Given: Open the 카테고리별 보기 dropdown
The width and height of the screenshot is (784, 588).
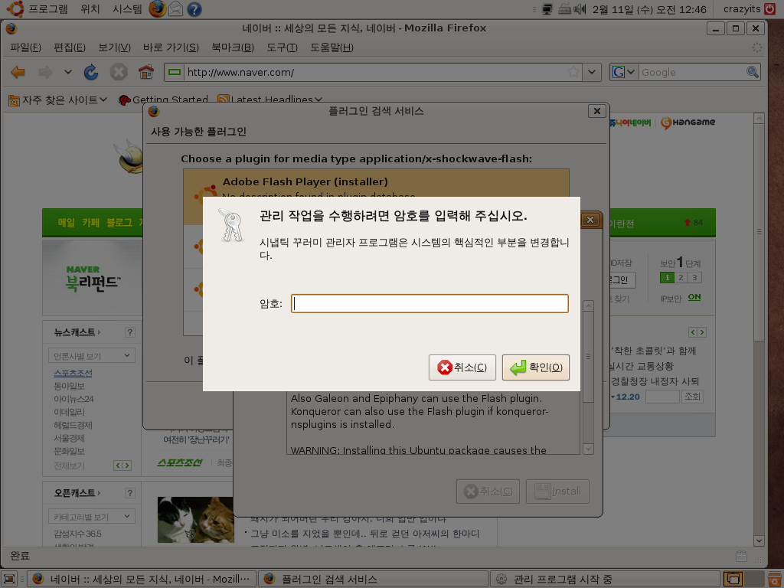Looking at the screenshot, I should coord(92,516).
